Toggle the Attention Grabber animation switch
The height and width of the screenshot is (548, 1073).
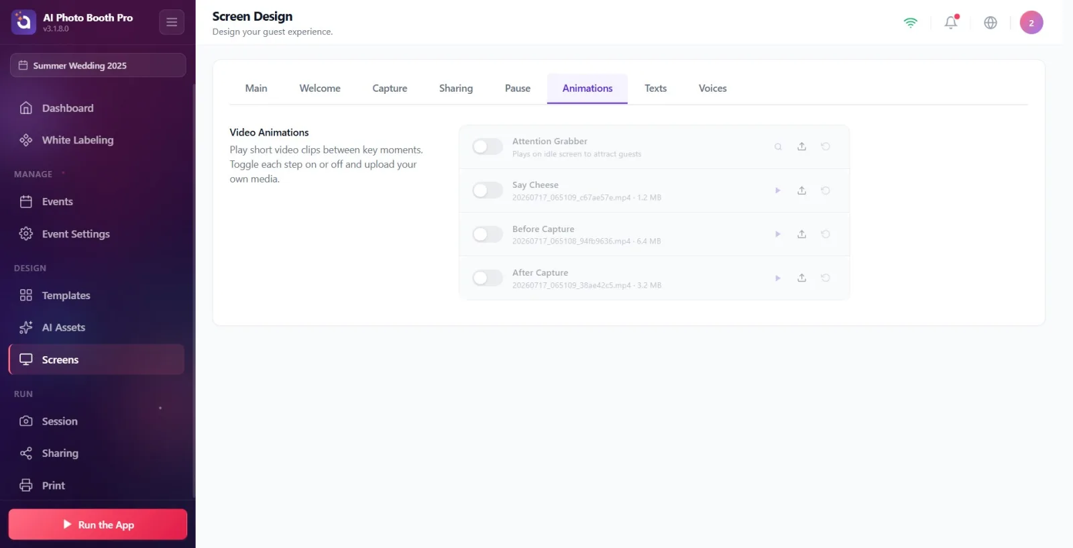click(x=488, y=146)
